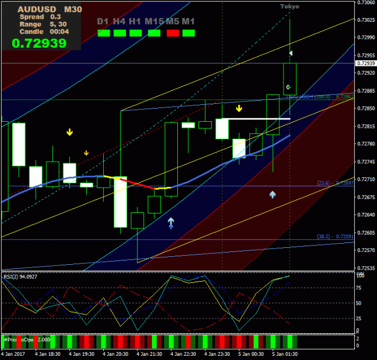Select the H1 timeframe label
This screenshot has width=377, height=360.
(x=135, y=22)
